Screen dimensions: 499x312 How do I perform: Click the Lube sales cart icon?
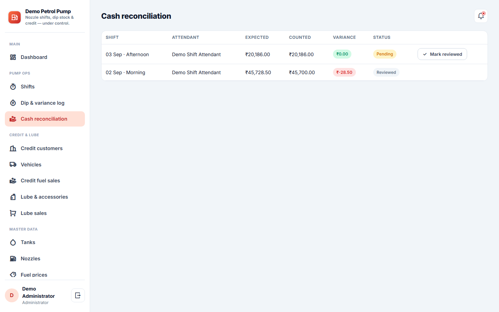click(13, 213)
